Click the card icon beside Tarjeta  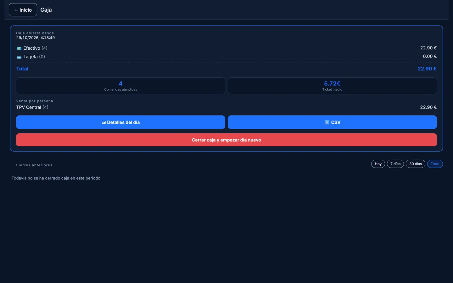[x=19, y=57]
